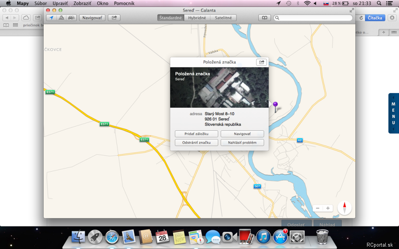Open the Upraviť menu
Image resolution: width=399 pixels, height=249 pixels.
pos(60,3)
